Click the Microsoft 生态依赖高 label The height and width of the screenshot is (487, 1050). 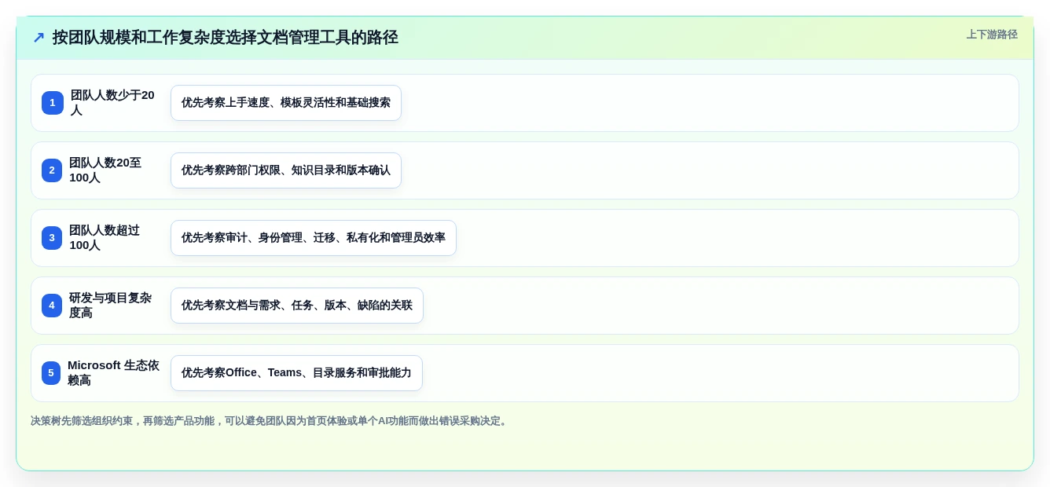(x=113, y=373)
